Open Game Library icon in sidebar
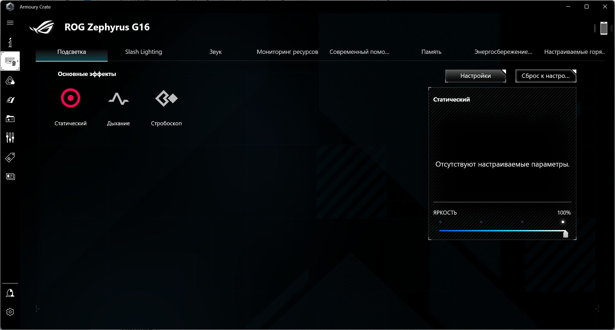The image size is (615, 330). click(x=10, y=119)
